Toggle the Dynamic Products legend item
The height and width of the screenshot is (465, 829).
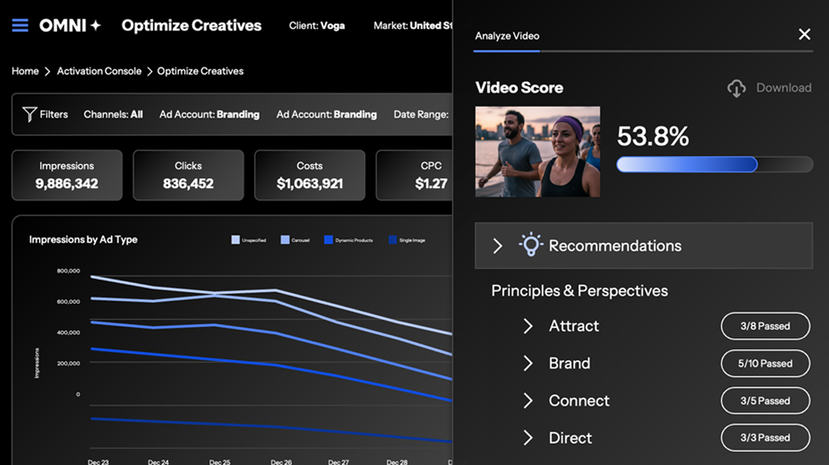(x=348, y=240)
